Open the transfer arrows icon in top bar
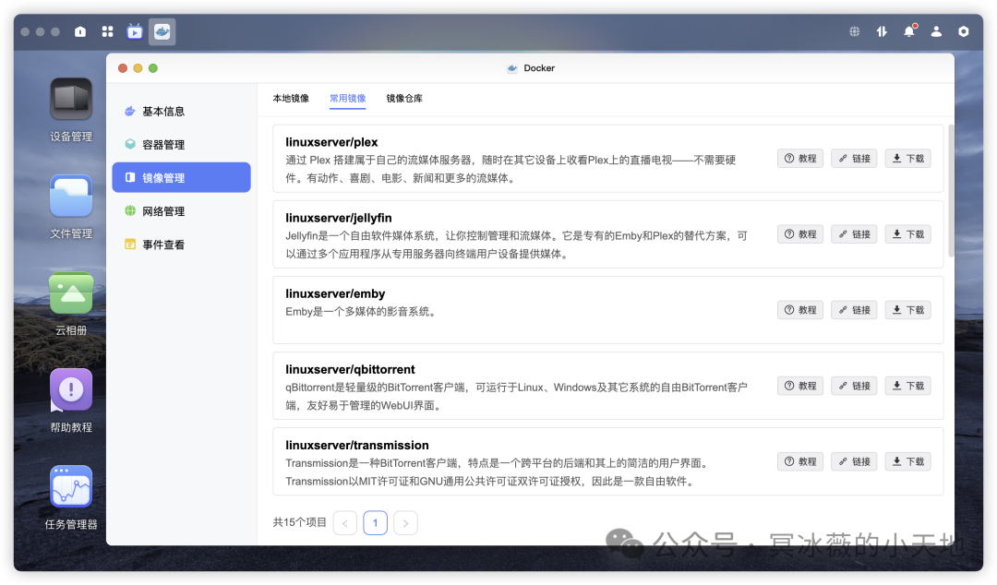The image size is (997, 585). [882, 31]
